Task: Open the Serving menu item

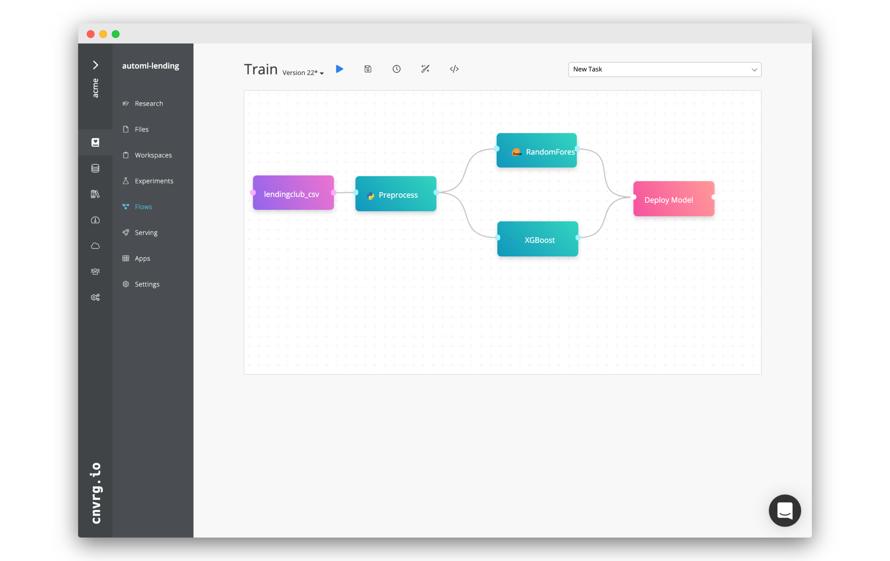Action: coord(146,233)
